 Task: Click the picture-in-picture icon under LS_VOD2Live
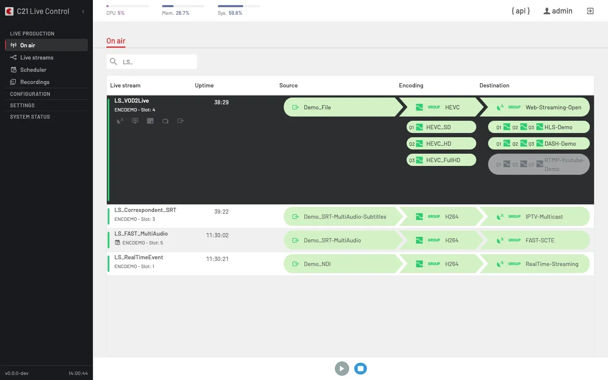(x=150, y=121)
